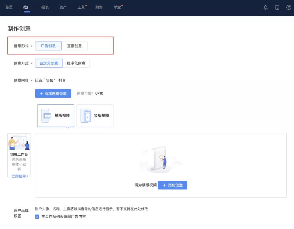
Task: Click the blue 添加创意 button
Action: 173,185
